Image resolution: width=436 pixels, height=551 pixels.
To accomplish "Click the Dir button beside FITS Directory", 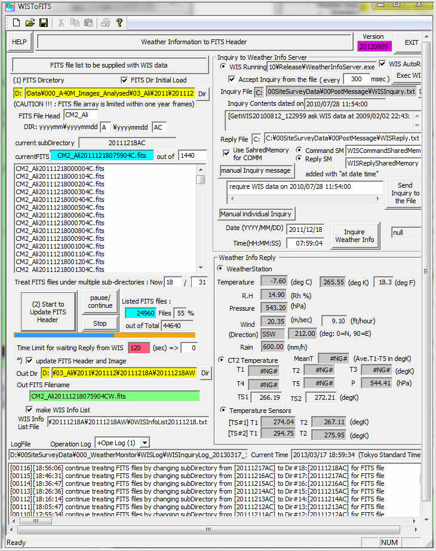I will (x=202, y=94).
